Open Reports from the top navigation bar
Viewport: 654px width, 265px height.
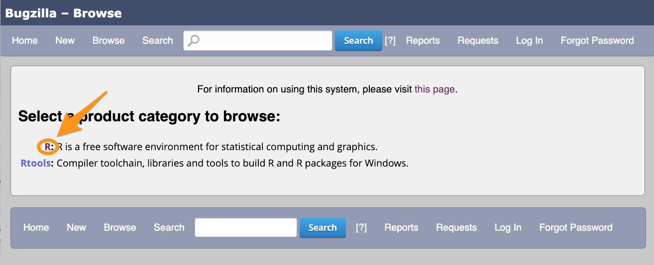coord(423,41)
